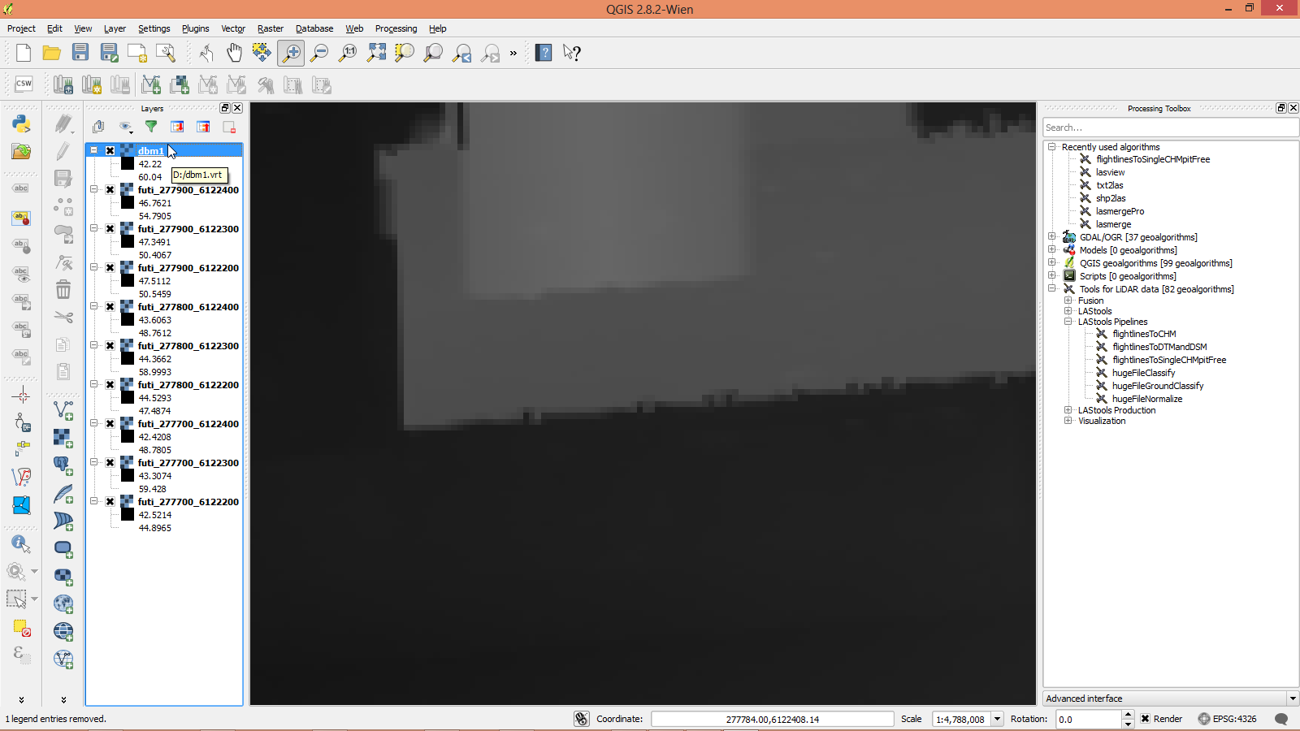Open the Python console icon

21,123
